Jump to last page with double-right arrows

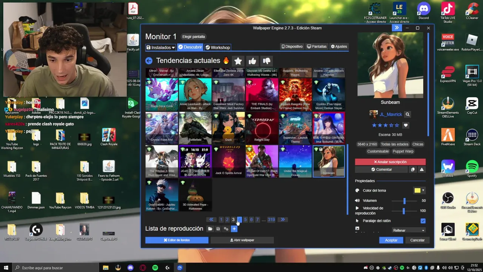(282, 219)
